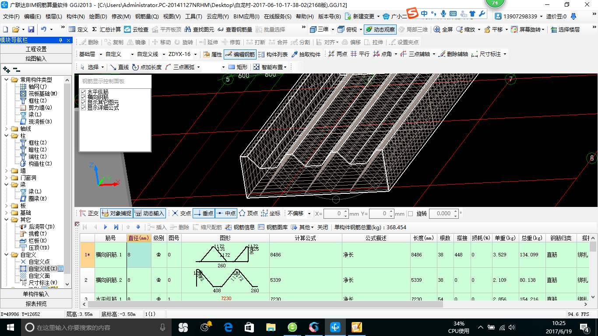Viewport: 598px width, 336px height.
Task: Toggle 显示详细公式 checkbox
Action: click(x=84, y=108)
